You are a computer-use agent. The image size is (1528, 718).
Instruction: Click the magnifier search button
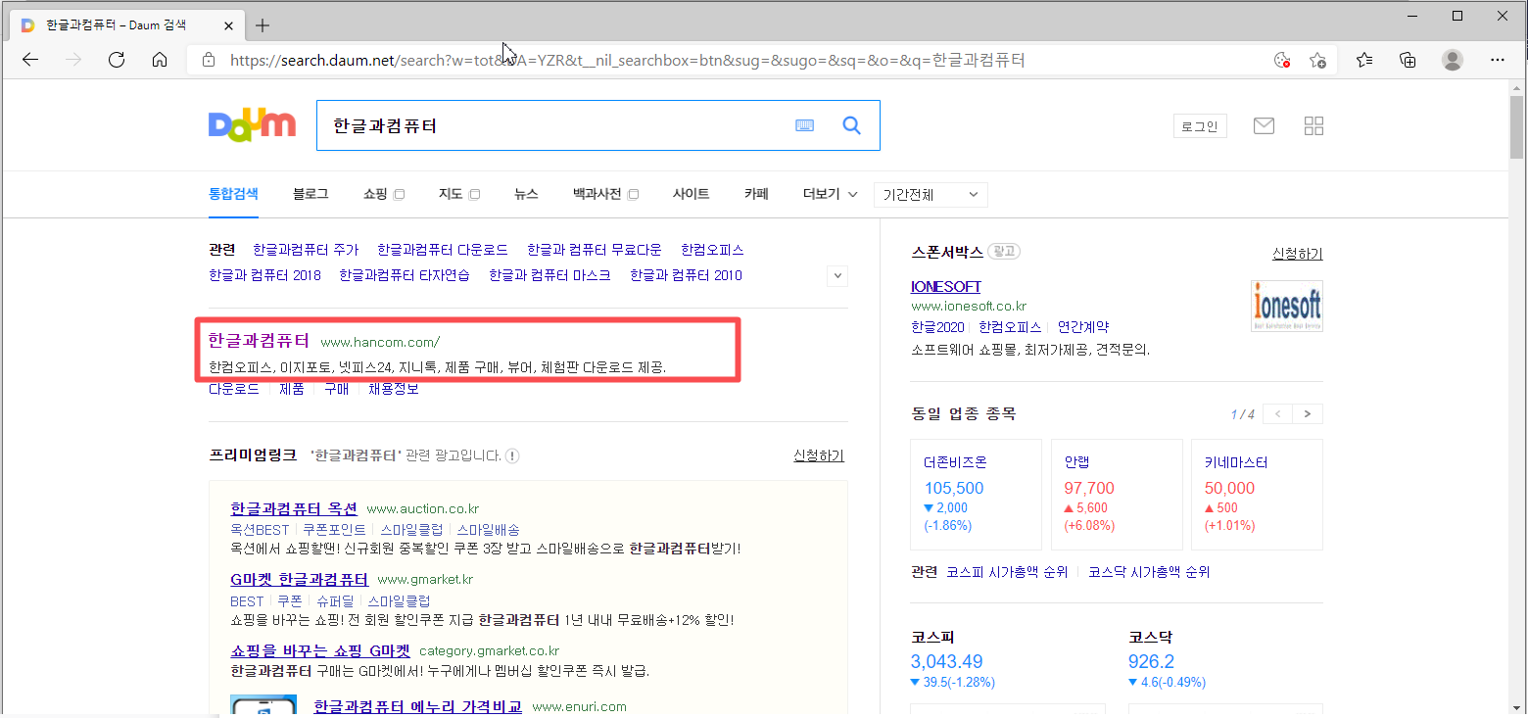[x=852, y=125]
